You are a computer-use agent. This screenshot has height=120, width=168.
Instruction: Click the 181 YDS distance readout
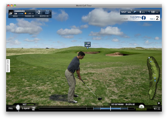coord(155,12)
